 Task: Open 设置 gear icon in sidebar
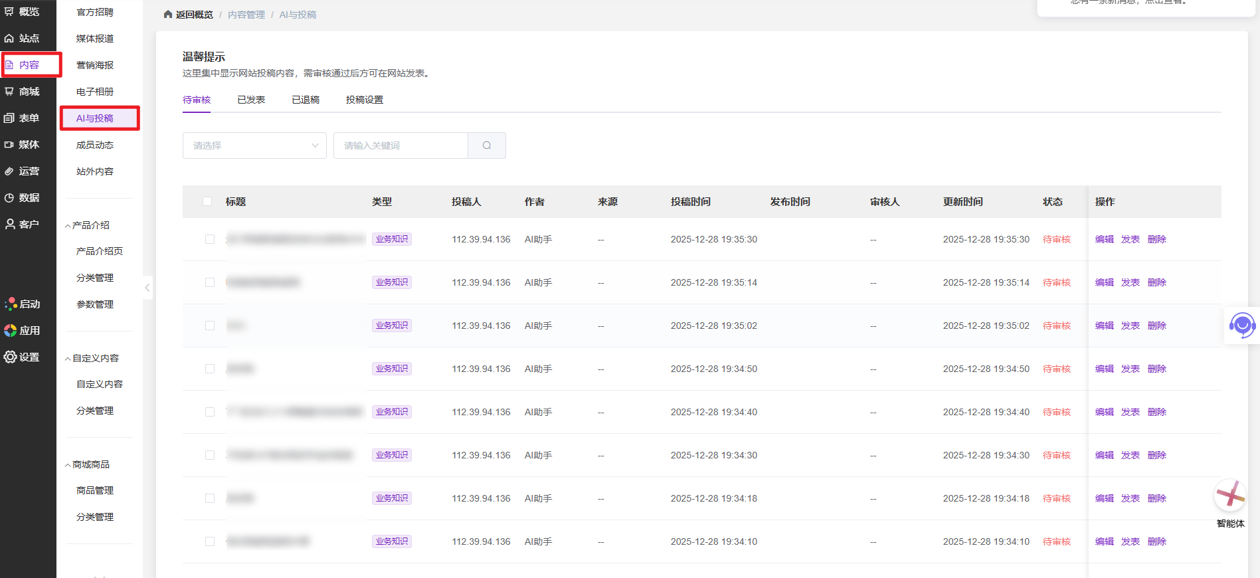click(x=11, y=357)
